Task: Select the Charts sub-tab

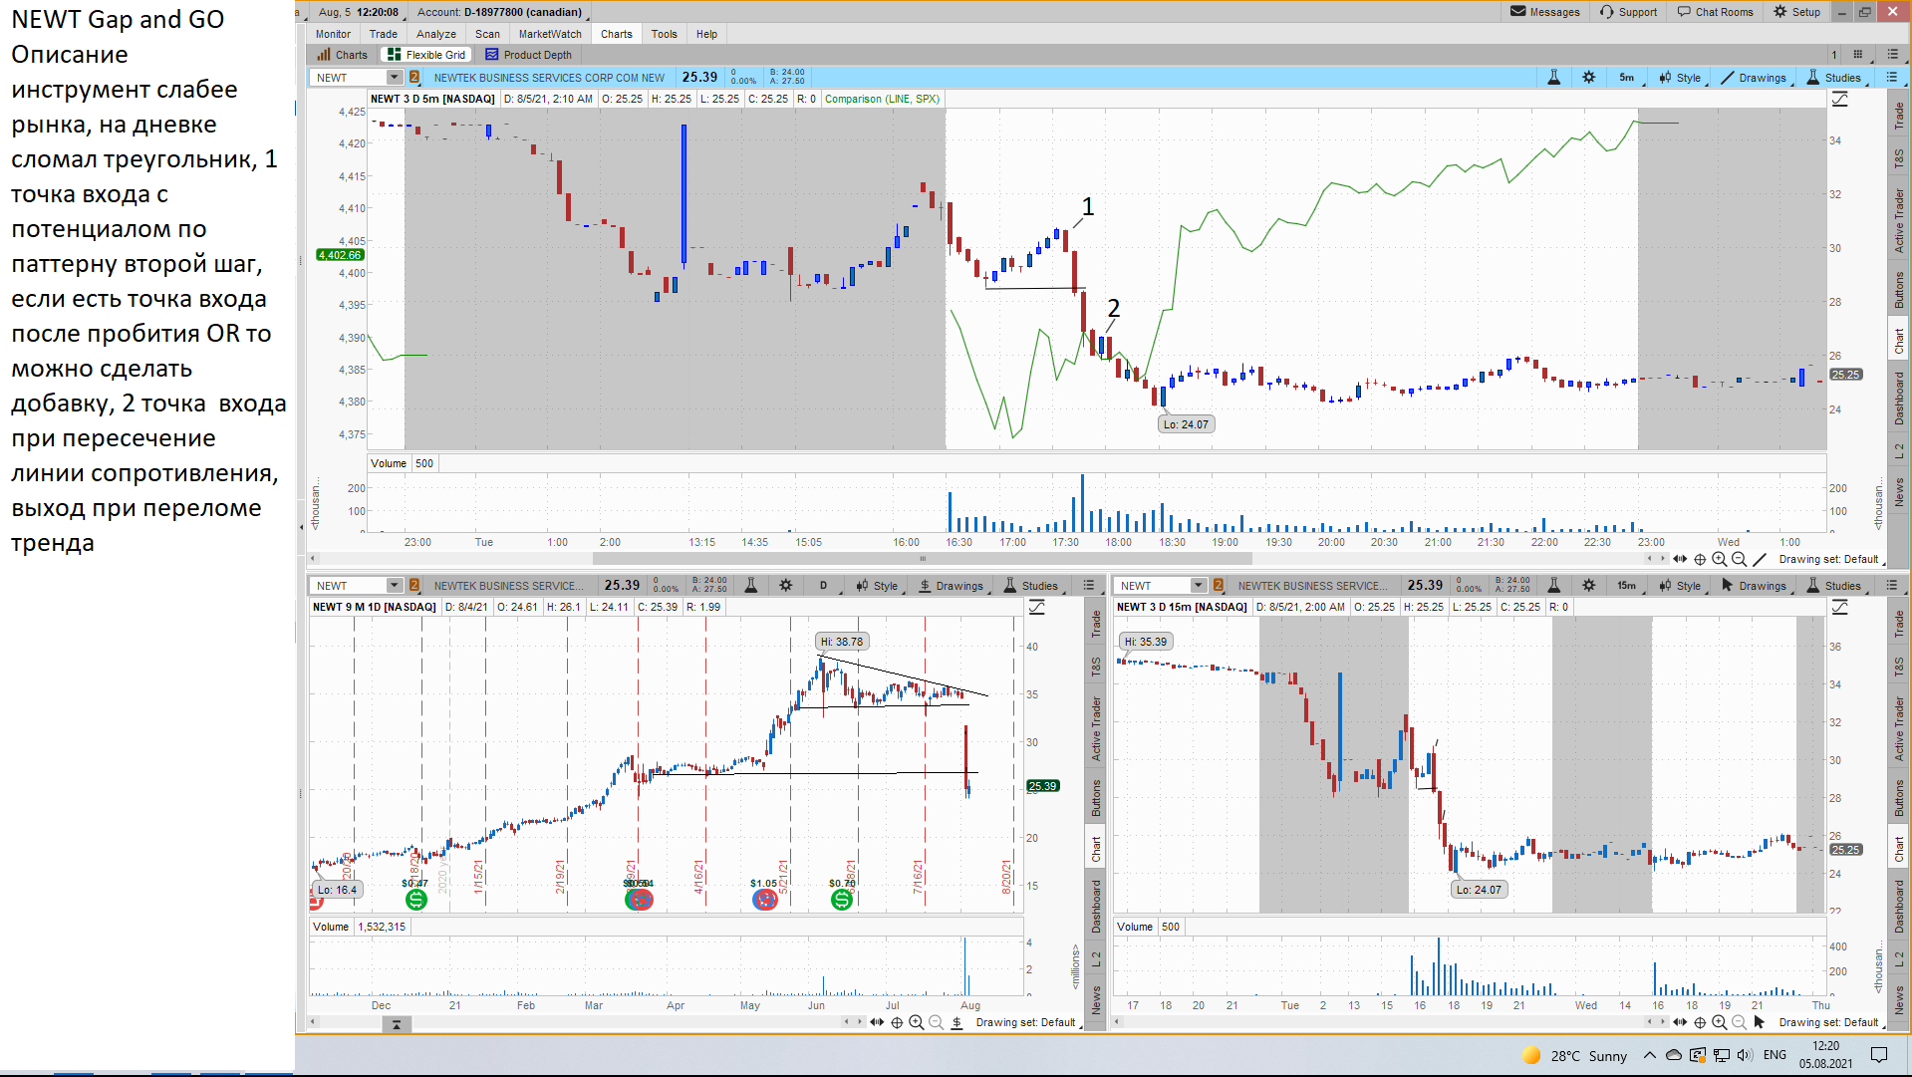Action: [343, 55]
